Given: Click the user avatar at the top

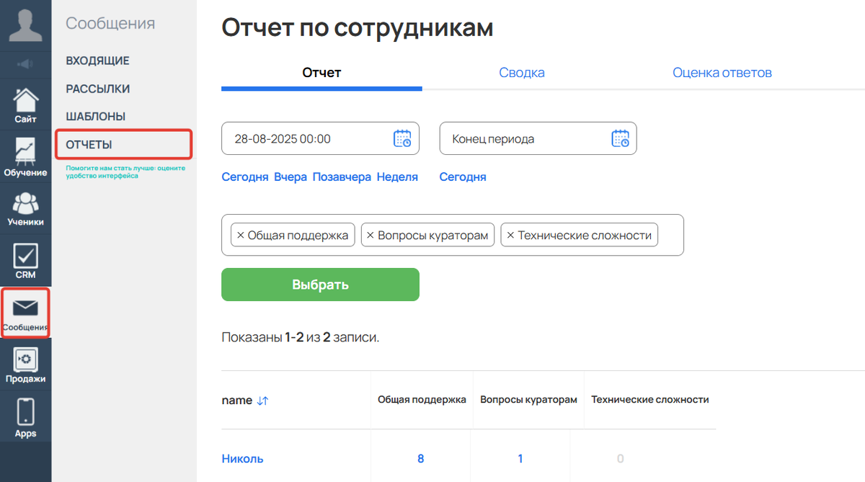Looking at the screenshot, I should (x=26, y=25).
